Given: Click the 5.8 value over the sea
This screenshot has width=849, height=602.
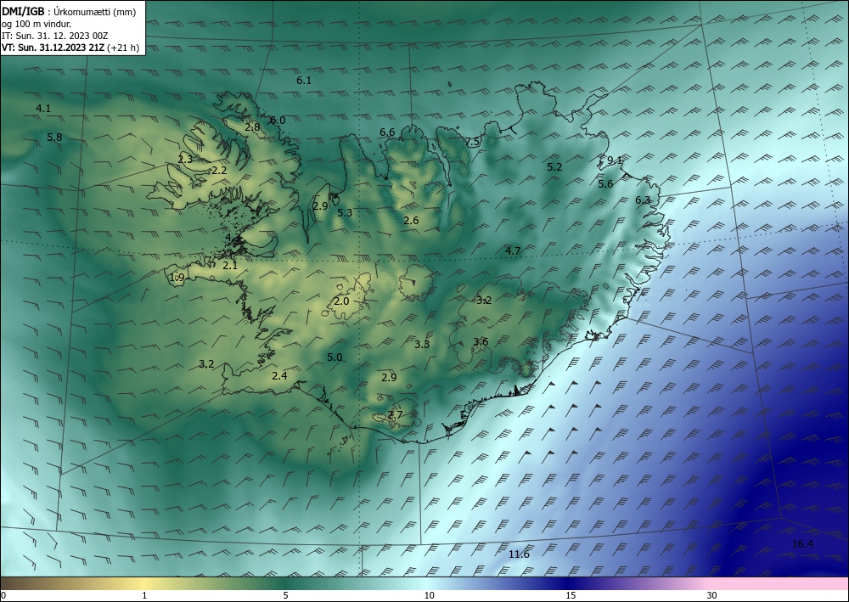Looking at the screenshot, I should pos(54,138).
